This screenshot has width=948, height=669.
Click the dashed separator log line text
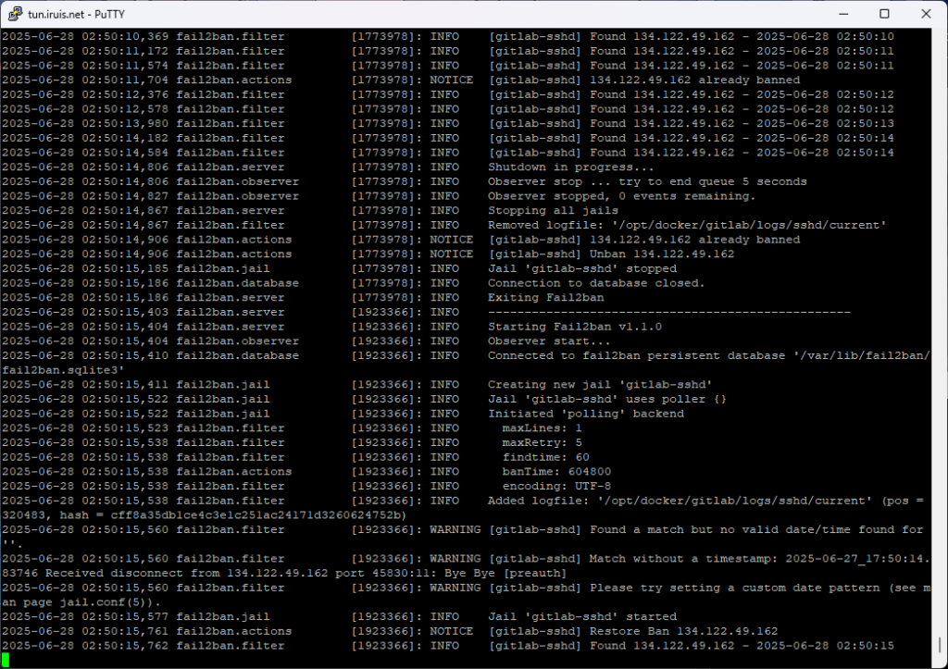point(669,312)
